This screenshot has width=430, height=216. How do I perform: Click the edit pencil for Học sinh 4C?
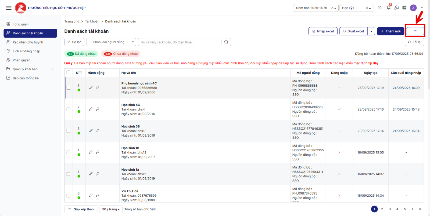(x=91, y=109)
